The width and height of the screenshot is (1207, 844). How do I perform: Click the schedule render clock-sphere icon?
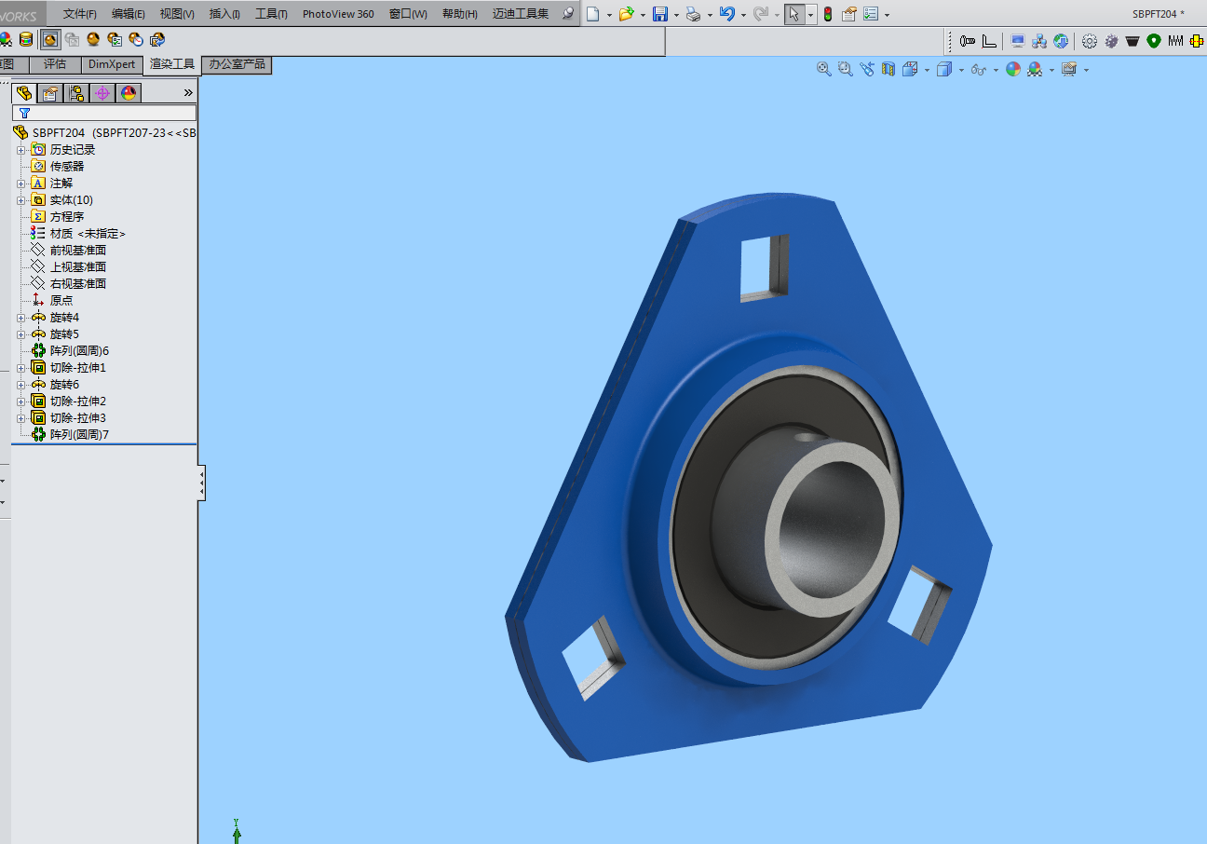click(x=136, y=39)
